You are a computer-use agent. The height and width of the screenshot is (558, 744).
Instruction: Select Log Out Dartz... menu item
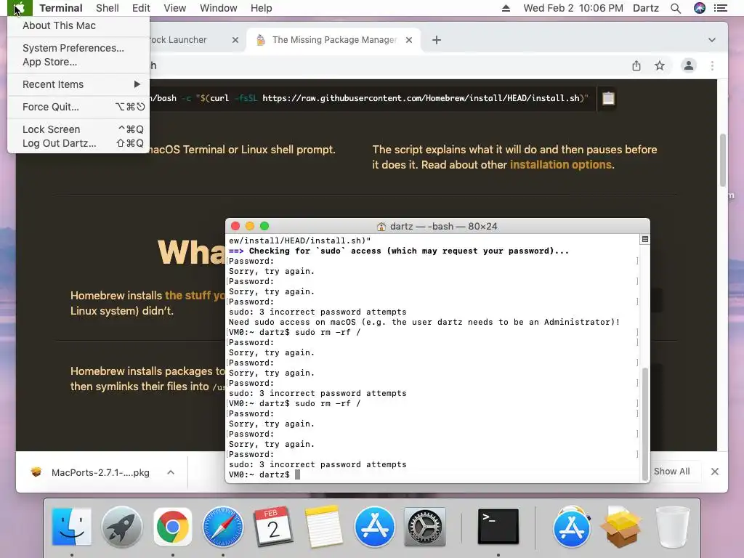coord(78,143)
